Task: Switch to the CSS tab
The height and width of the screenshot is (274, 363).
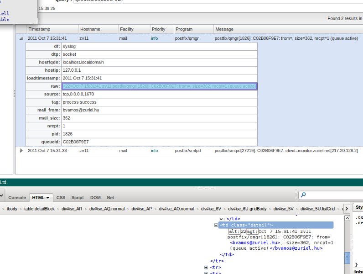Action: pyautogui.click(x=61, y=198)
